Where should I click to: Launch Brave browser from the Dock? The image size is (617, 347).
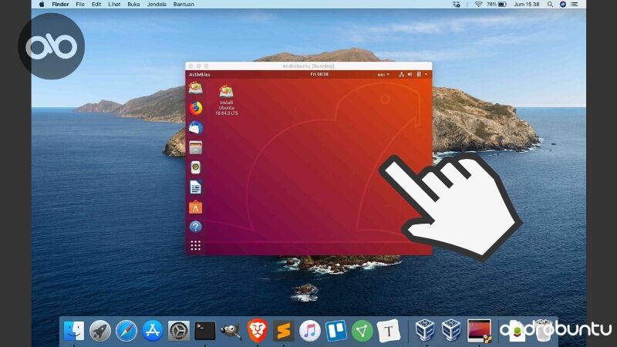click(x=258, y=331)
